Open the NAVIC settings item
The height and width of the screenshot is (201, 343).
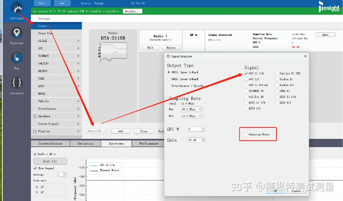point(57,94)
